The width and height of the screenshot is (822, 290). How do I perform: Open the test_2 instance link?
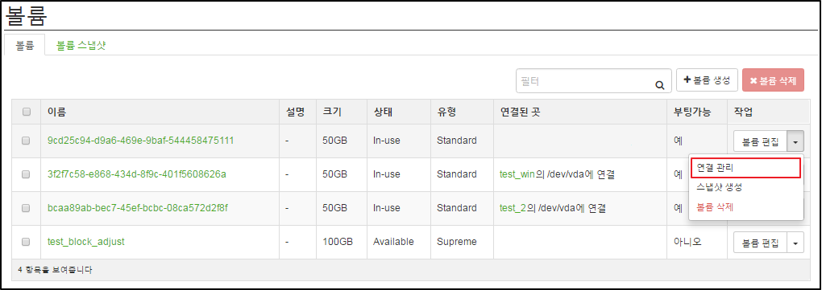tap(513, 208)
